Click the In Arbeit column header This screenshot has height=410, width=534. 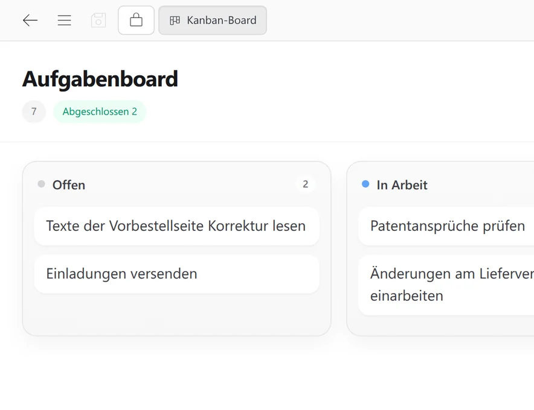(402, 185)
